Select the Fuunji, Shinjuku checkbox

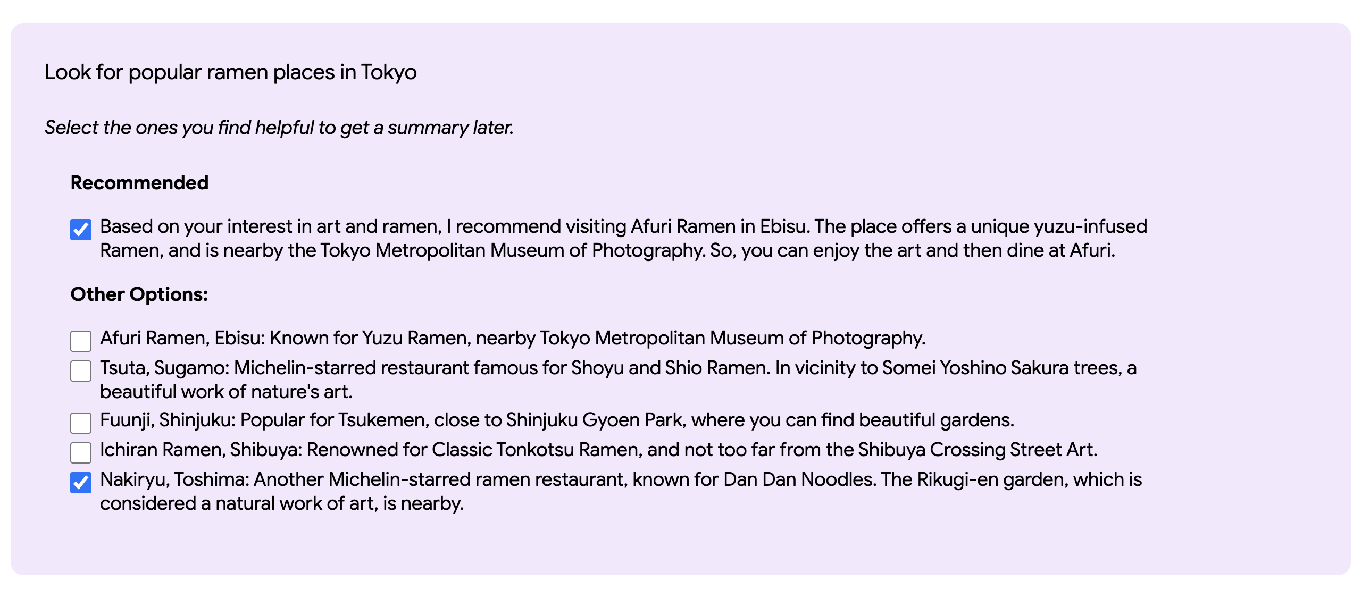pos(81,423)
